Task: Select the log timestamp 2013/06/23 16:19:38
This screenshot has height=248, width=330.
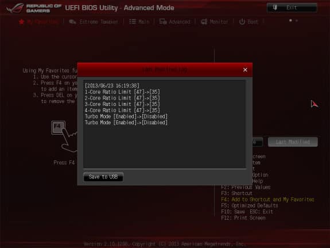Action: pyautogui.click(x=112, y=86)
